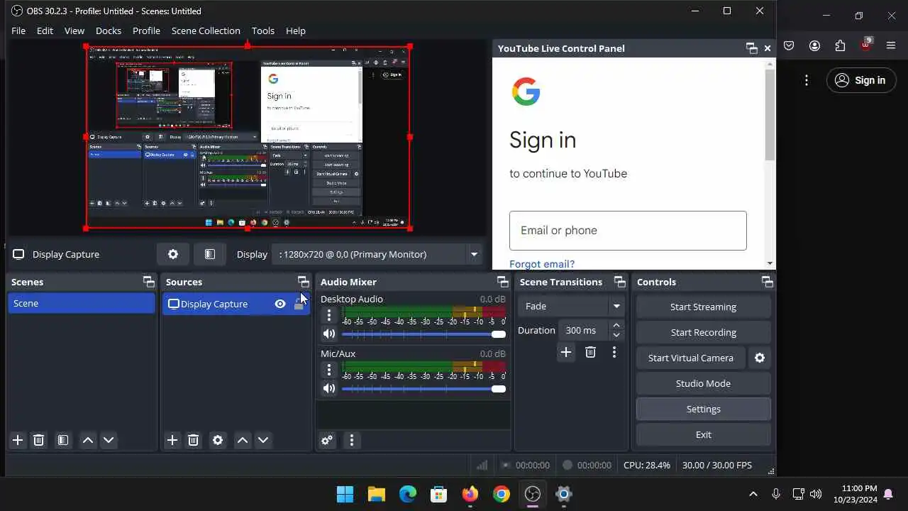Pop out the Controls dock
The height and width of the screenshot is (511, 908).
coord(767,282)
